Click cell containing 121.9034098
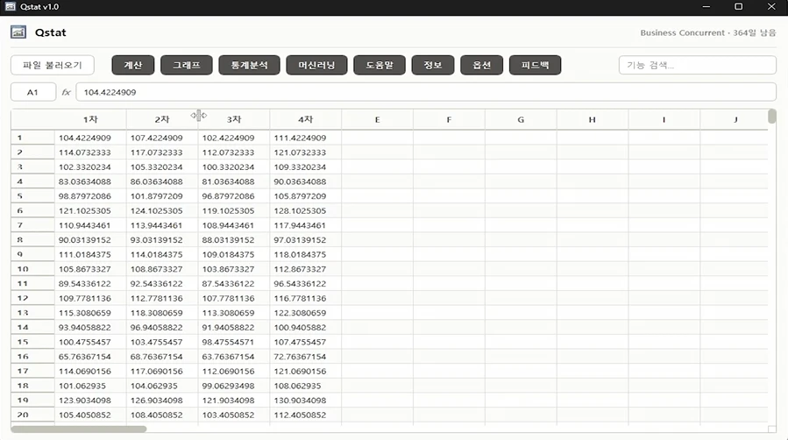 (x=234, y=400)
